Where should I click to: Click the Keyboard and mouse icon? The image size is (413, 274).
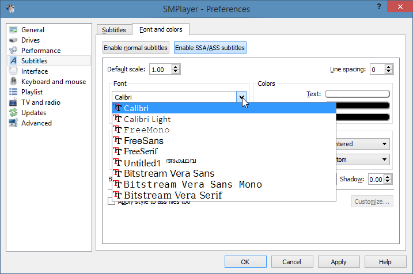13,81
